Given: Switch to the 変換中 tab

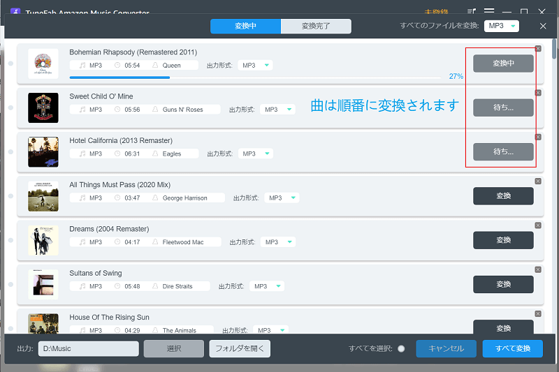Looking at the screenshot, I should tap(246, 26).
